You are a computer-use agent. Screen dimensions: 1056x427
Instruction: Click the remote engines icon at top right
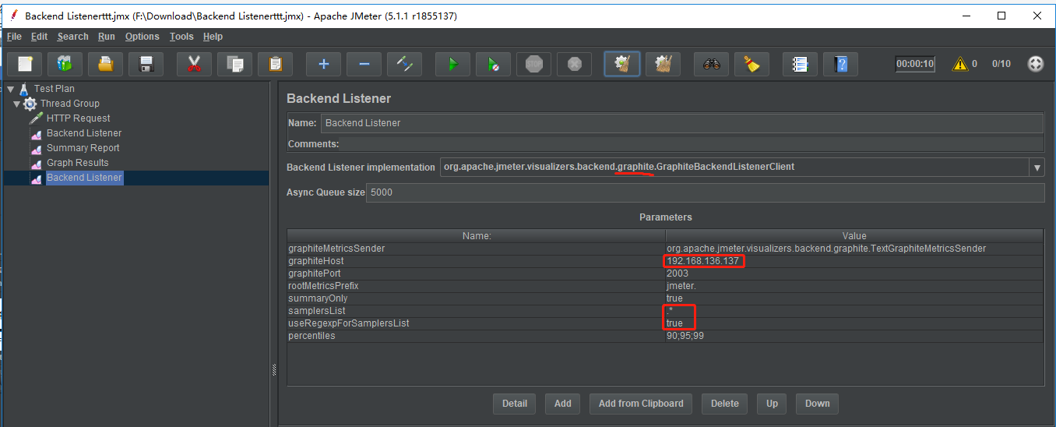[1036, 64]
